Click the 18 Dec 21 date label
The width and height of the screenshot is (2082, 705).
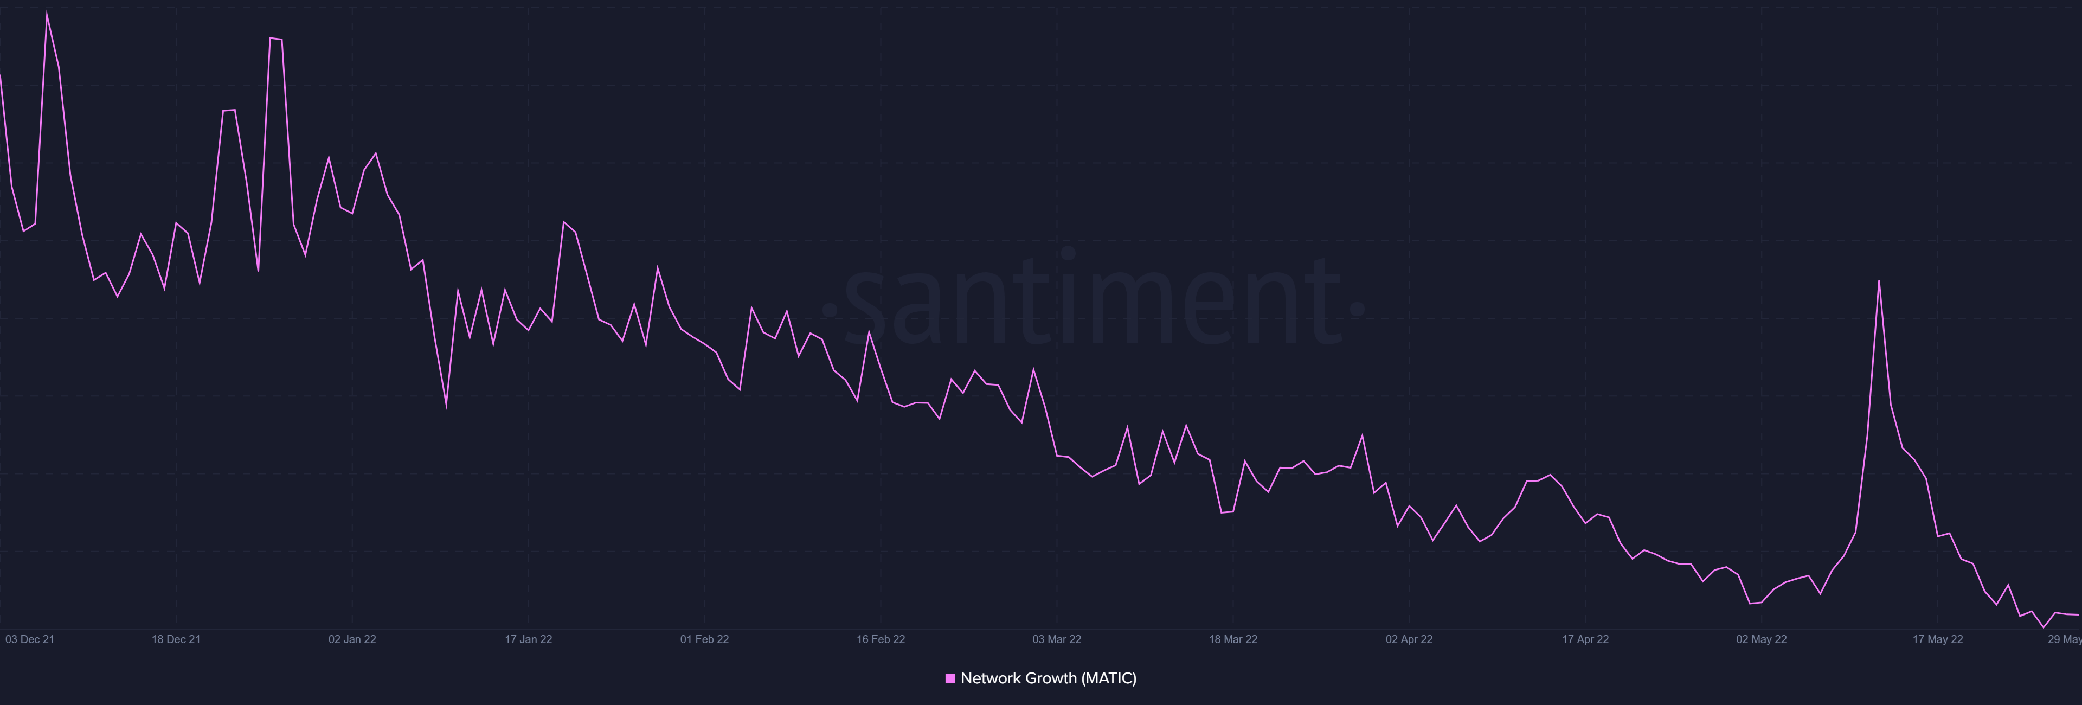click(x=176, y=639)
